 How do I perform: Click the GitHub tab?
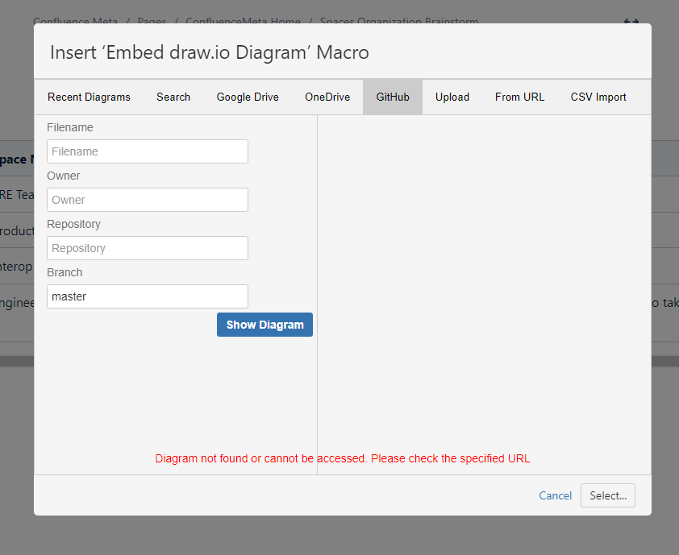coord(393,97)
